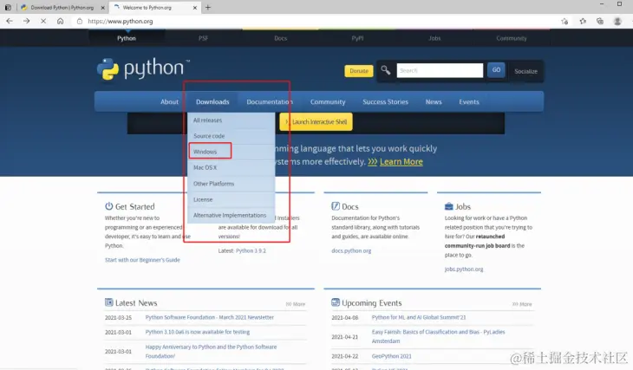Click the Upcoming Events icon
The image size is (633, 370).
click(x=336, y=302)
